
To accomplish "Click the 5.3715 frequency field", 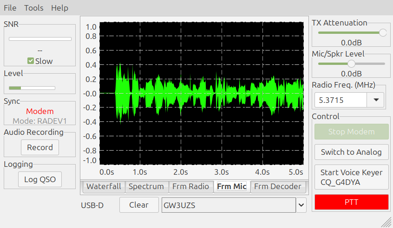I will pos(341,100).
